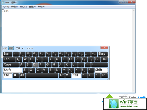Toggle the right Alt key
The width and height of the screenshot is (147, 110).
[62, 76]
